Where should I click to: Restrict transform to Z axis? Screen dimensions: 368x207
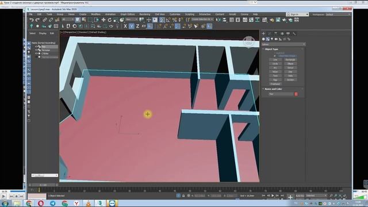[137, 26]
